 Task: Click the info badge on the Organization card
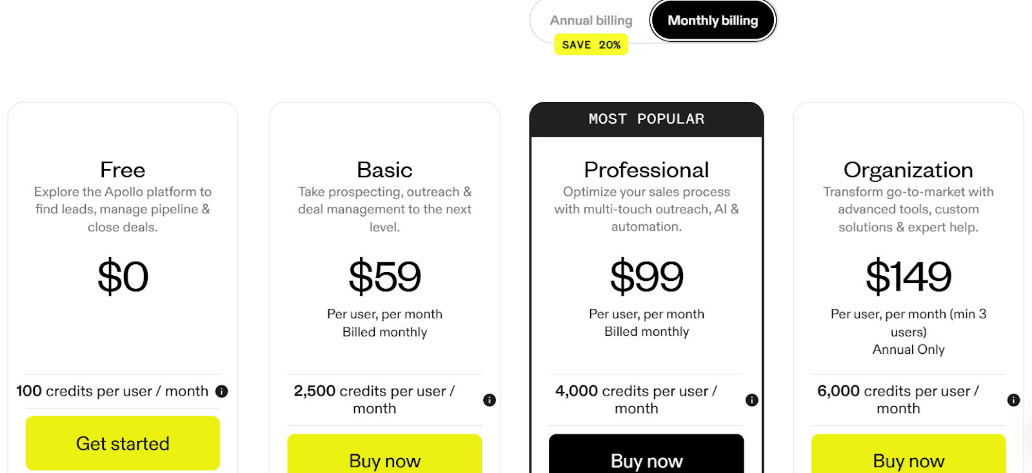(1014, 400)
